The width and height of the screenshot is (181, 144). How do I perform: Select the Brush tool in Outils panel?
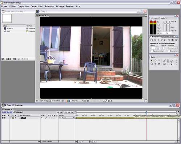click(165, 61)
